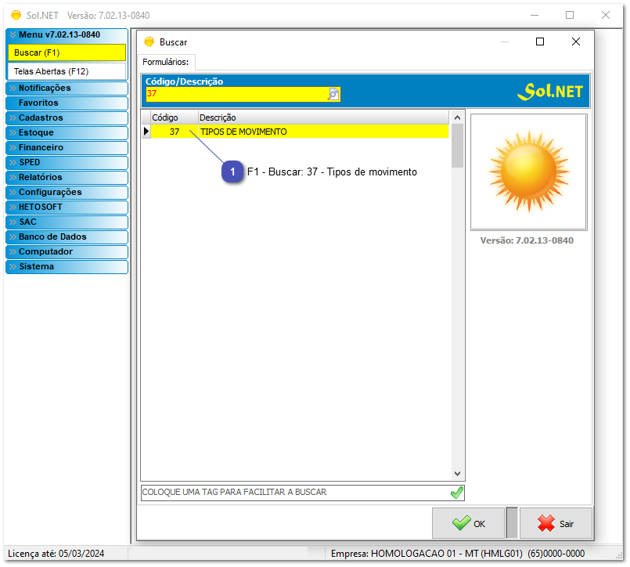
Task: Click the Sol.NET logo in blue header
Action: pos(549,92)
